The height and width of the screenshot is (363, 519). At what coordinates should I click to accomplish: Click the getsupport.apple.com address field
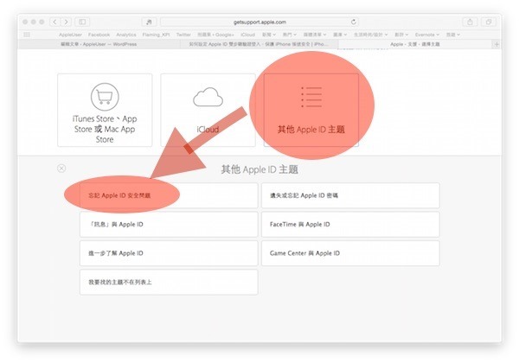coord(259,22)
